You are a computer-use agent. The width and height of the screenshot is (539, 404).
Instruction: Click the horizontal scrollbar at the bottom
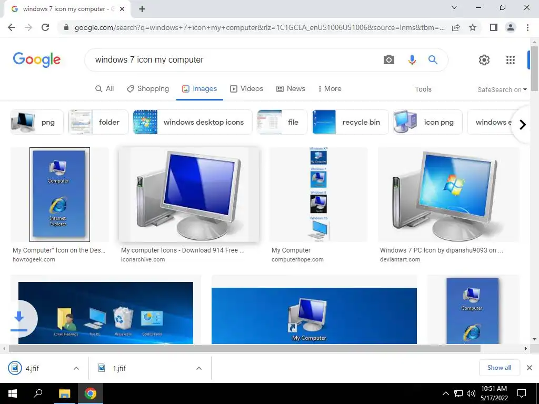[244, 348]
